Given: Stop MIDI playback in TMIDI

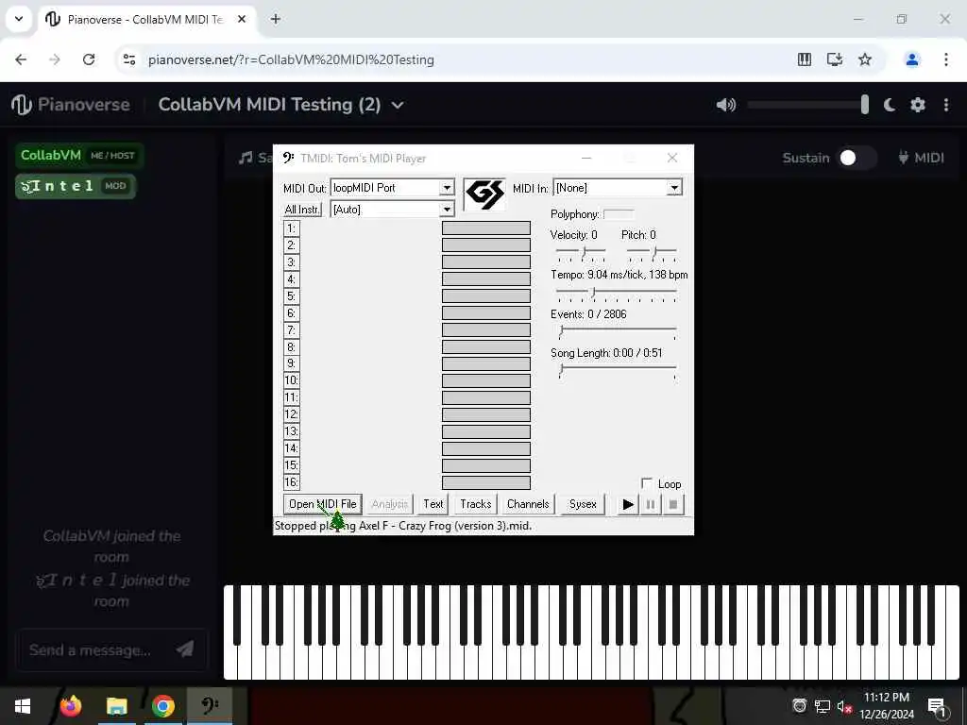Looking at the screenshot, I should (x=672, y=504).
